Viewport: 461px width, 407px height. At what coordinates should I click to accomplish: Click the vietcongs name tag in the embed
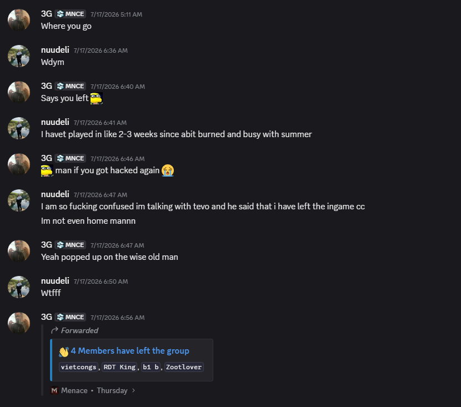[78, 367]
